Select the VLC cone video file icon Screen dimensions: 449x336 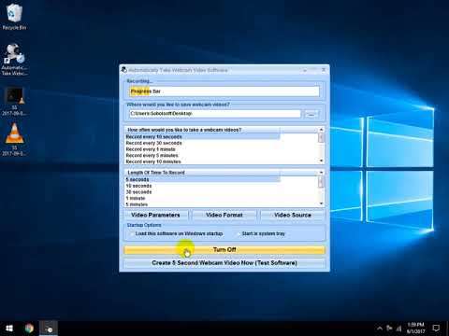click(14, 139)
